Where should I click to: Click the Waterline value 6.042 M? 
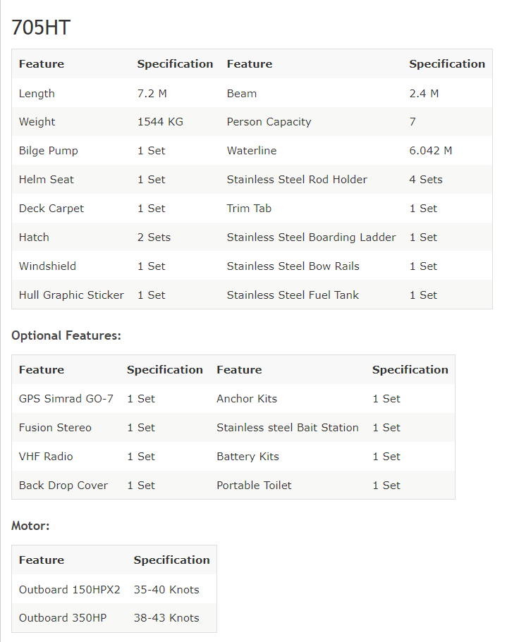[x=430, y=151]
